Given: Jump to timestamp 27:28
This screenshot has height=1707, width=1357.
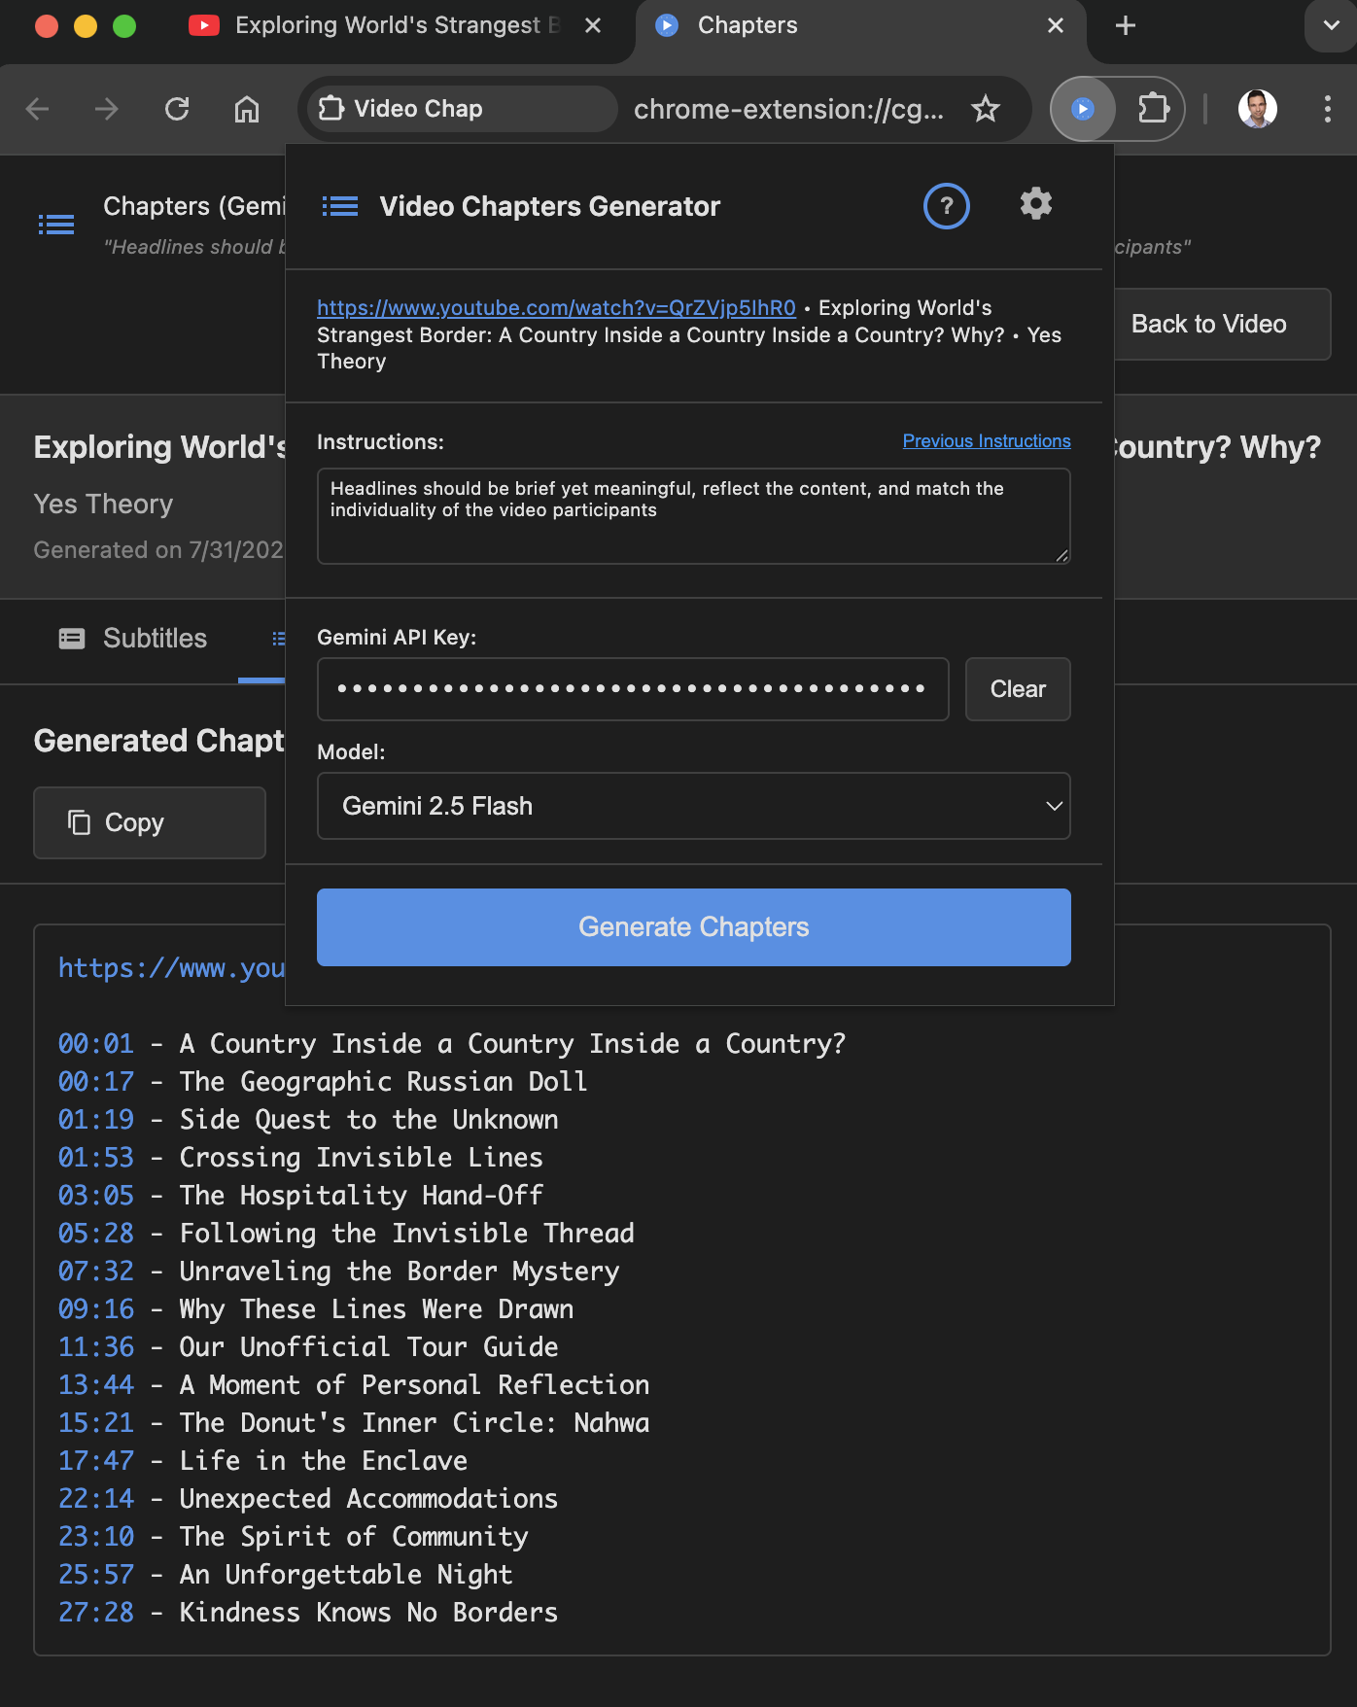Looking at the screenshot, I should [96, 1613].
